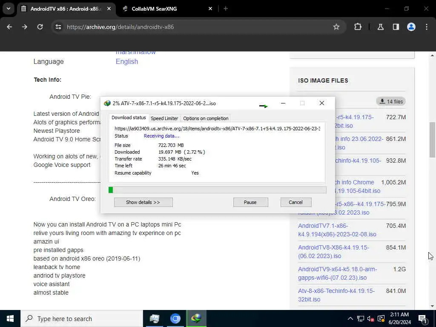This screenshot has height=327, width=436.
Task: Click scrollbar down arrow on page
Action: pos(432,306)
